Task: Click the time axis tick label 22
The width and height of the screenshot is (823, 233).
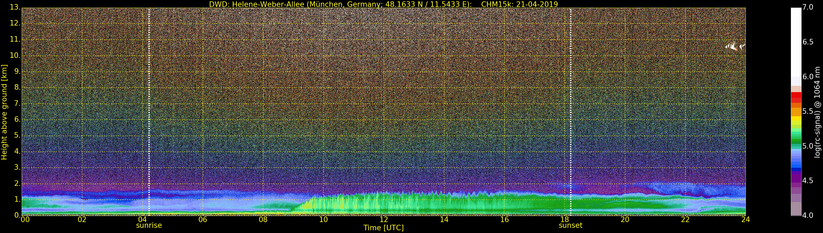Action: (685, 219)
